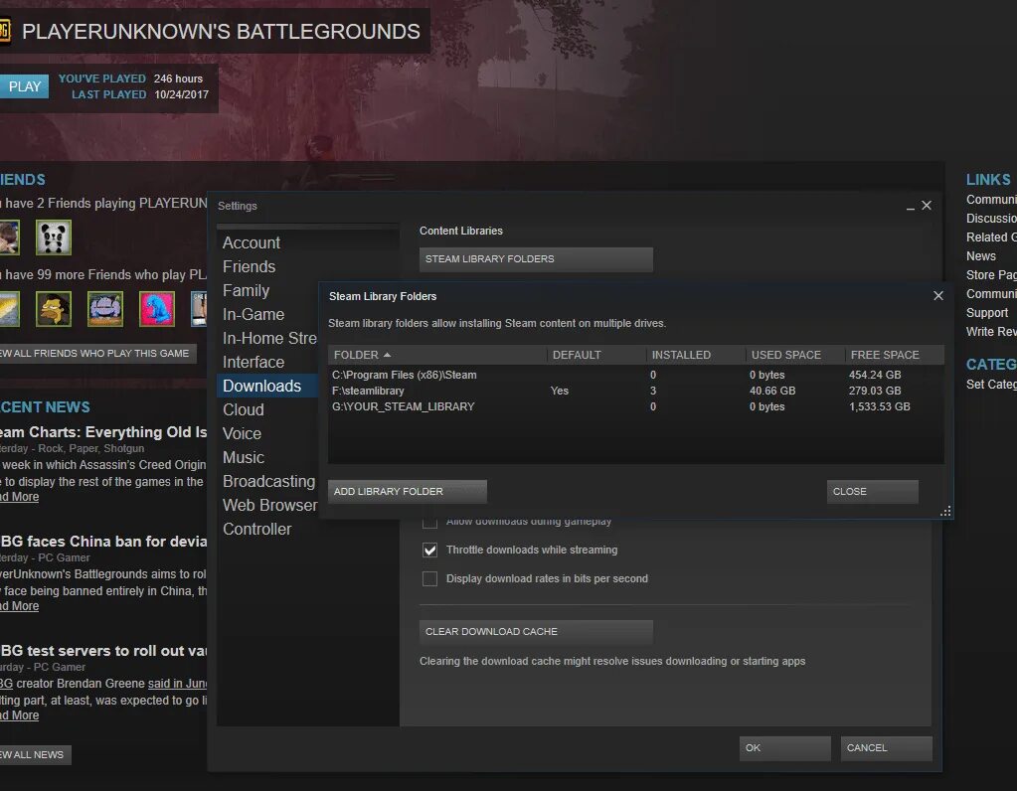Viewport: 1017px width, 791px height.
Task: Open test servers news headline
Action: [x=103, y=650]
